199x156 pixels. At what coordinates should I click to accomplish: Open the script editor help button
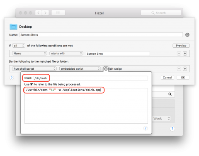146,128
